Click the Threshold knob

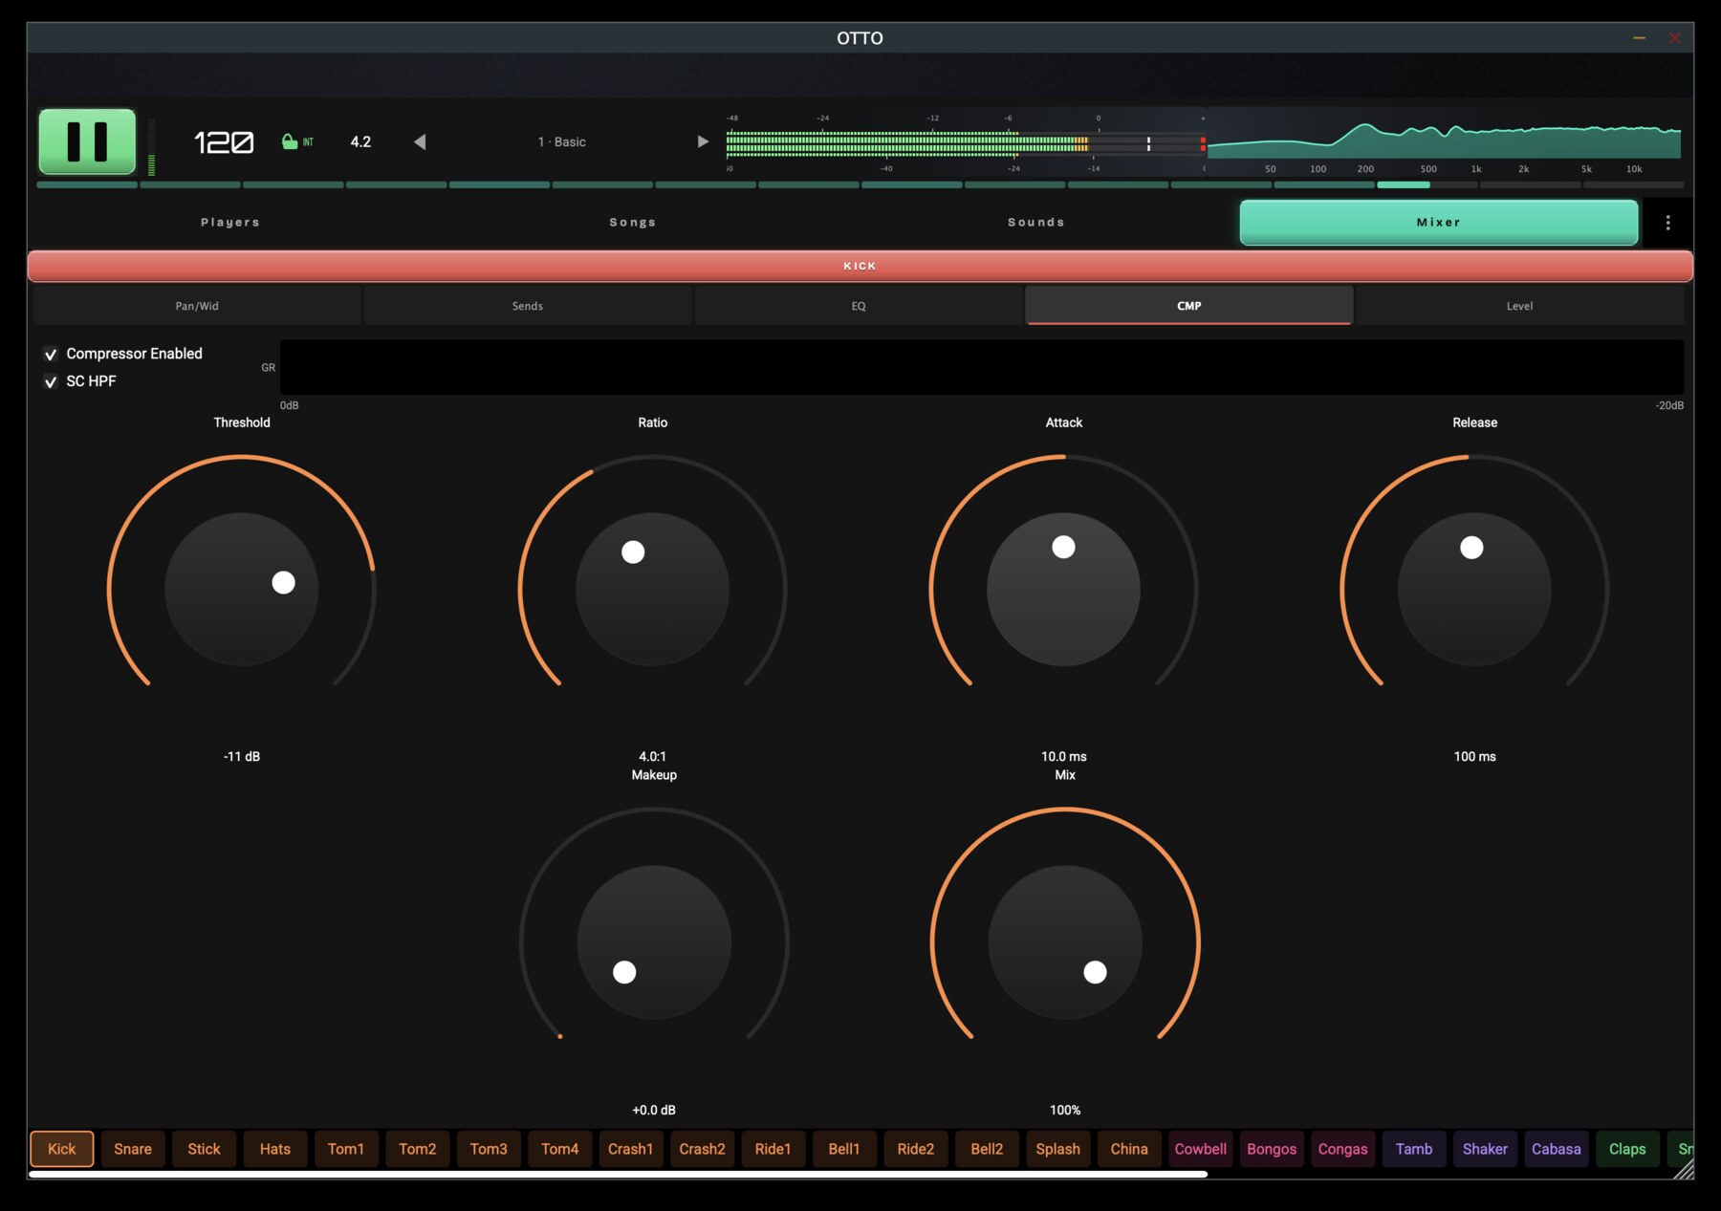click(x=242, y=590)
